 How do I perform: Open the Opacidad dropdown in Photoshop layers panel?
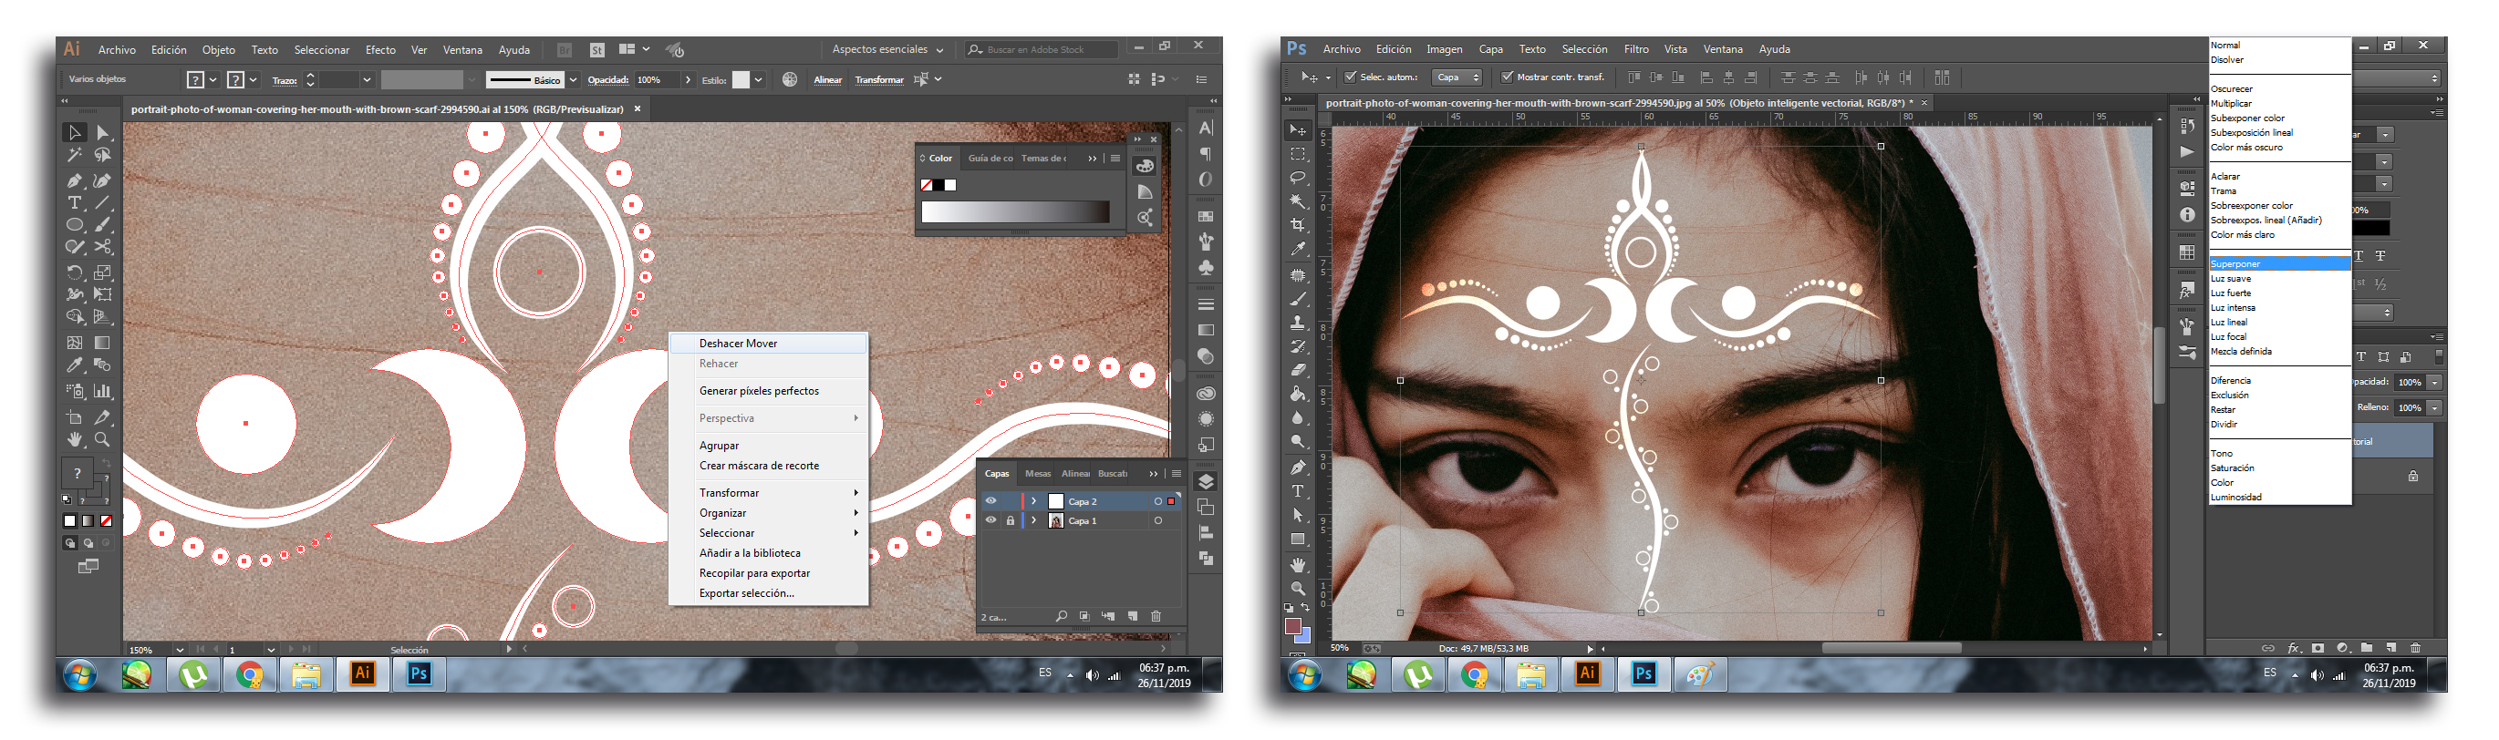[x=2435, y=382]
